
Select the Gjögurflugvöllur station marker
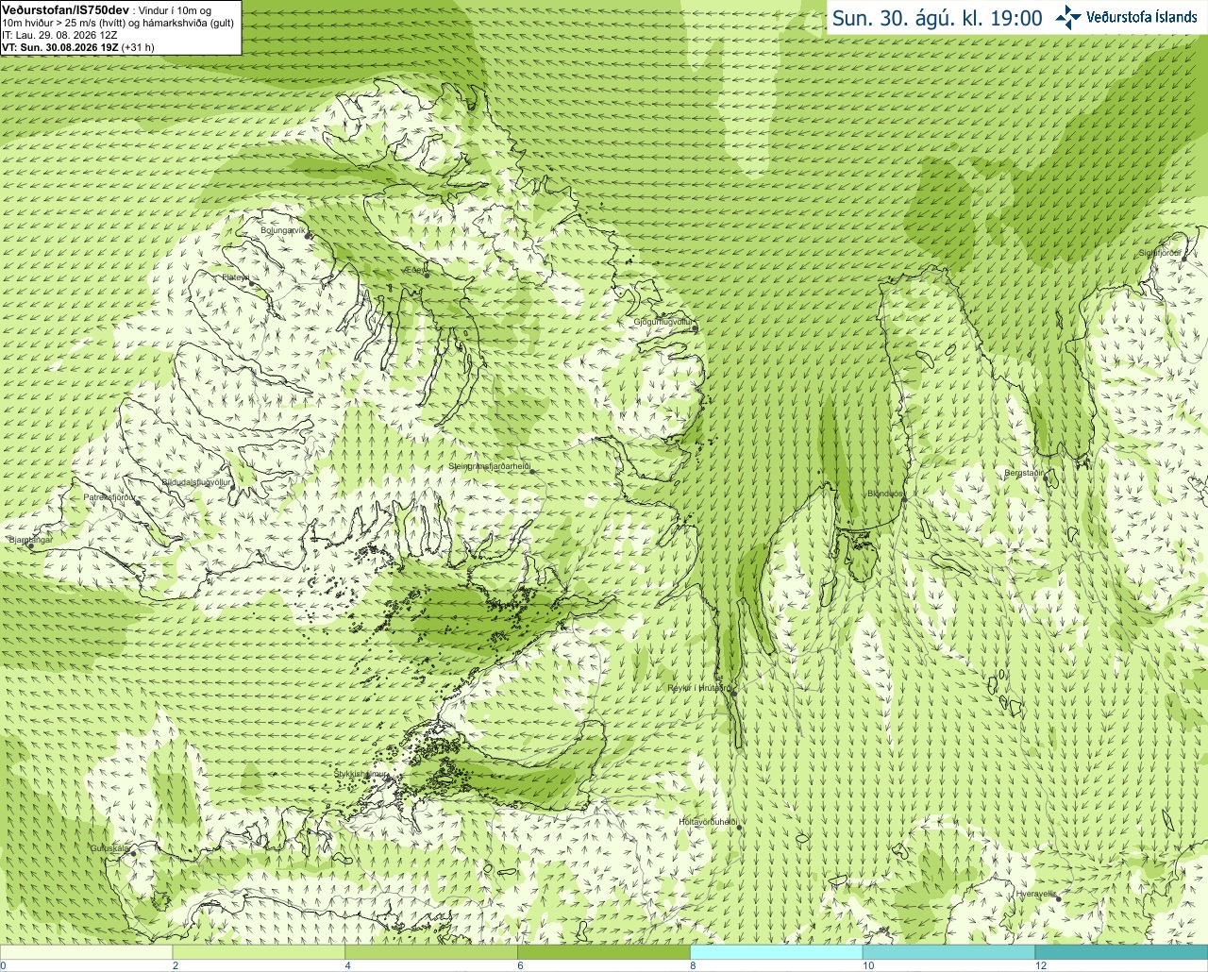694,327
